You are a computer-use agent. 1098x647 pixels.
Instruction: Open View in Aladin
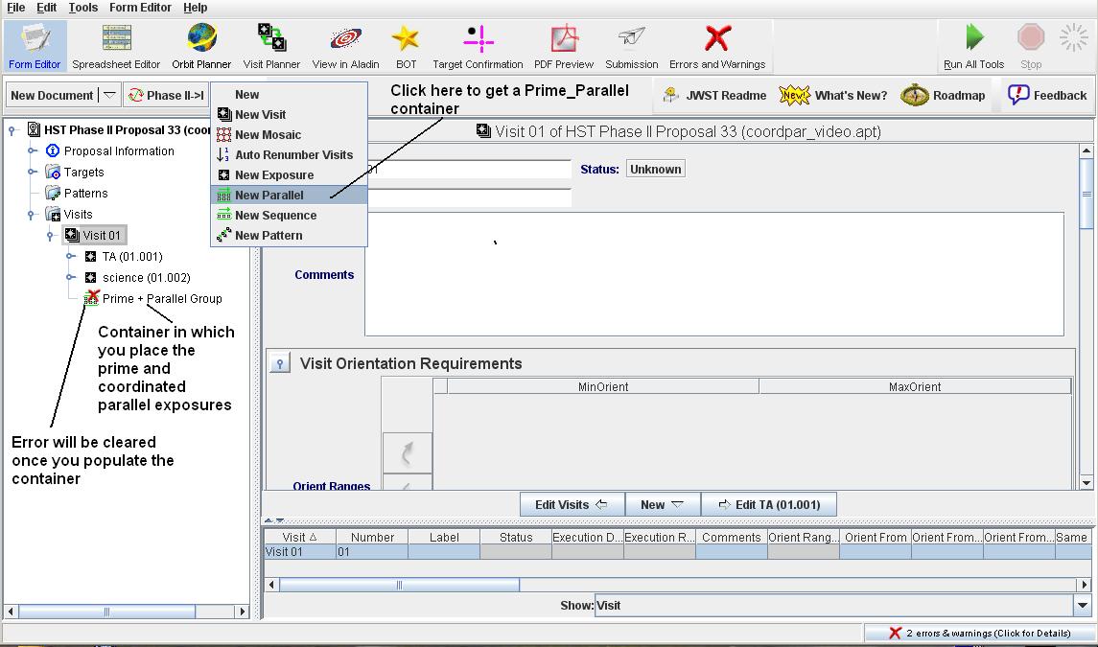pyautogui.click(x=346, y=46)
